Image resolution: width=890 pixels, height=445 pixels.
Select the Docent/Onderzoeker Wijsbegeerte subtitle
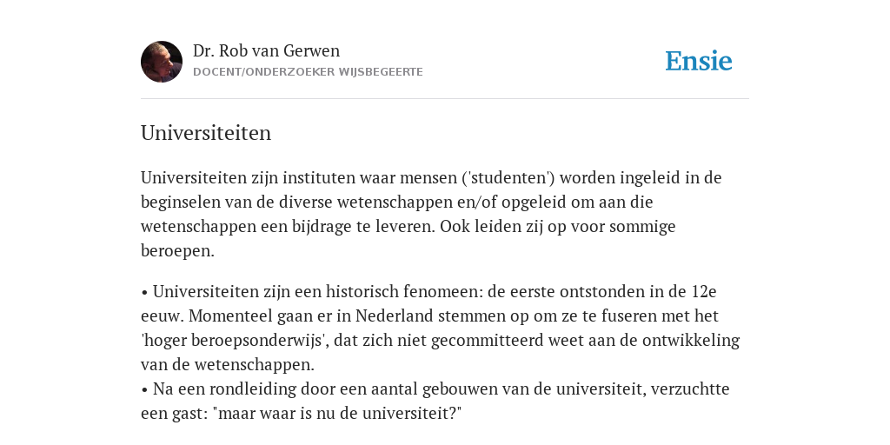click(309, 72)
